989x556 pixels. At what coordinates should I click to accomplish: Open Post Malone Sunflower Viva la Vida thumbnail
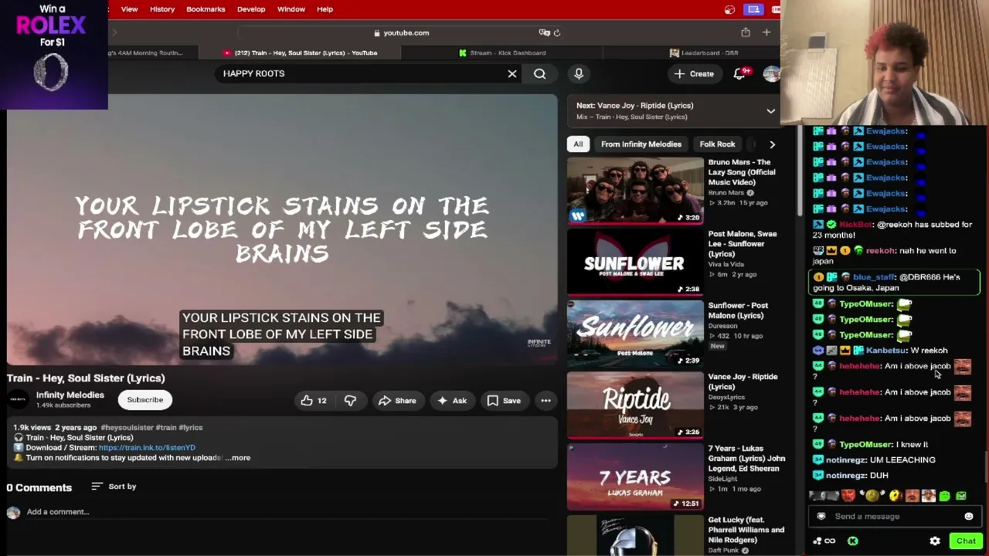coord(635,263)
